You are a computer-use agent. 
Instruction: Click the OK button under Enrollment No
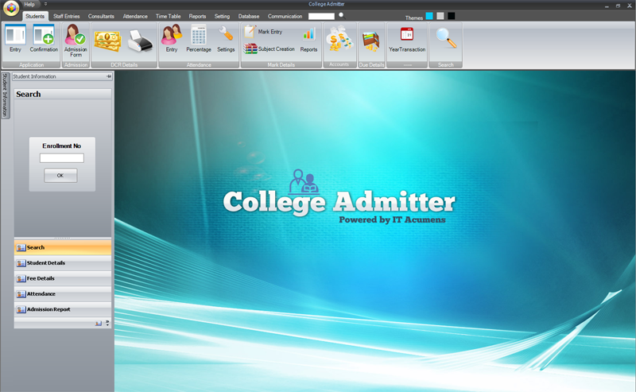coord(60,176)
